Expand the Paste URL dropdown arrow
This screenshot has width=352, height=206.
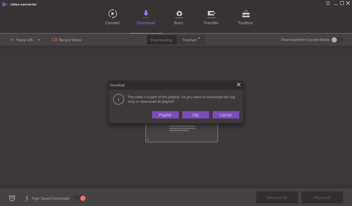pos(39,40)
